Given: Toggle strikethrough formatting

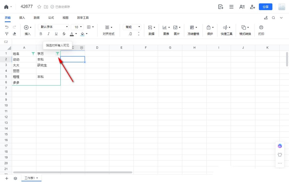Looking at the screenshot, I should pos(64,34).
